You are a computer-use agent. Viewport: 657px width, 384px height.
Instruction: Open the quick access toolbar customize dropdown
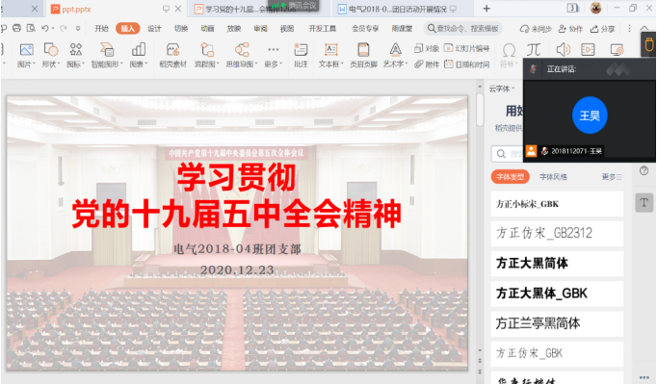click(78, 29)
